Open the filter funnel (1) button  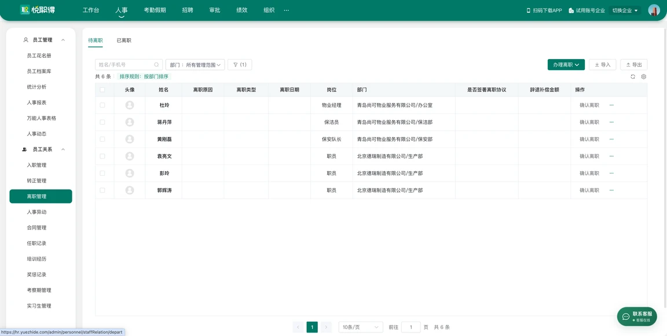coord(240,65)
